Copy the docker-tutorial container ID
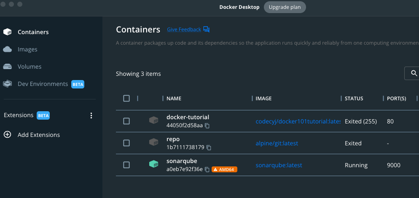The image size is (419, 198). click(x=207, y=126)
